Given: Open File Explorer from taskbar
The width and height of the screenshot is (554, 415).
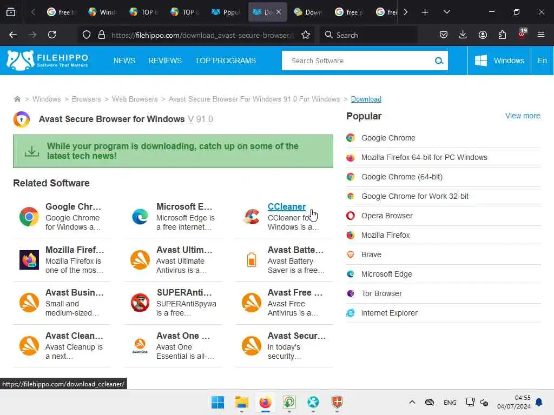Looking at the screenshot, I should coord(242,402).
